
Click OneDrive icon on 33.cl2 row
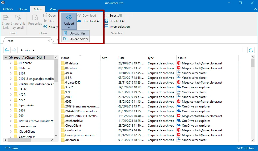(179, 87)
